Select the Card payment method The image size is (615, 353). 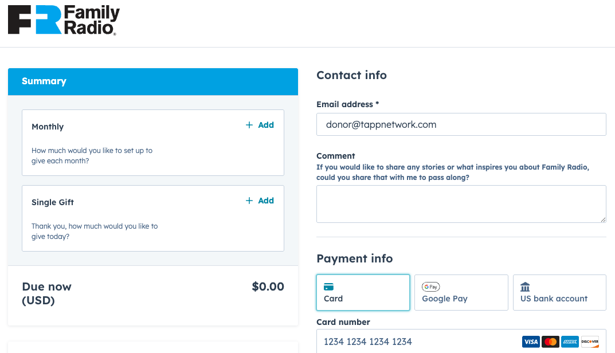pyautogui.click(x=363, y=292)
